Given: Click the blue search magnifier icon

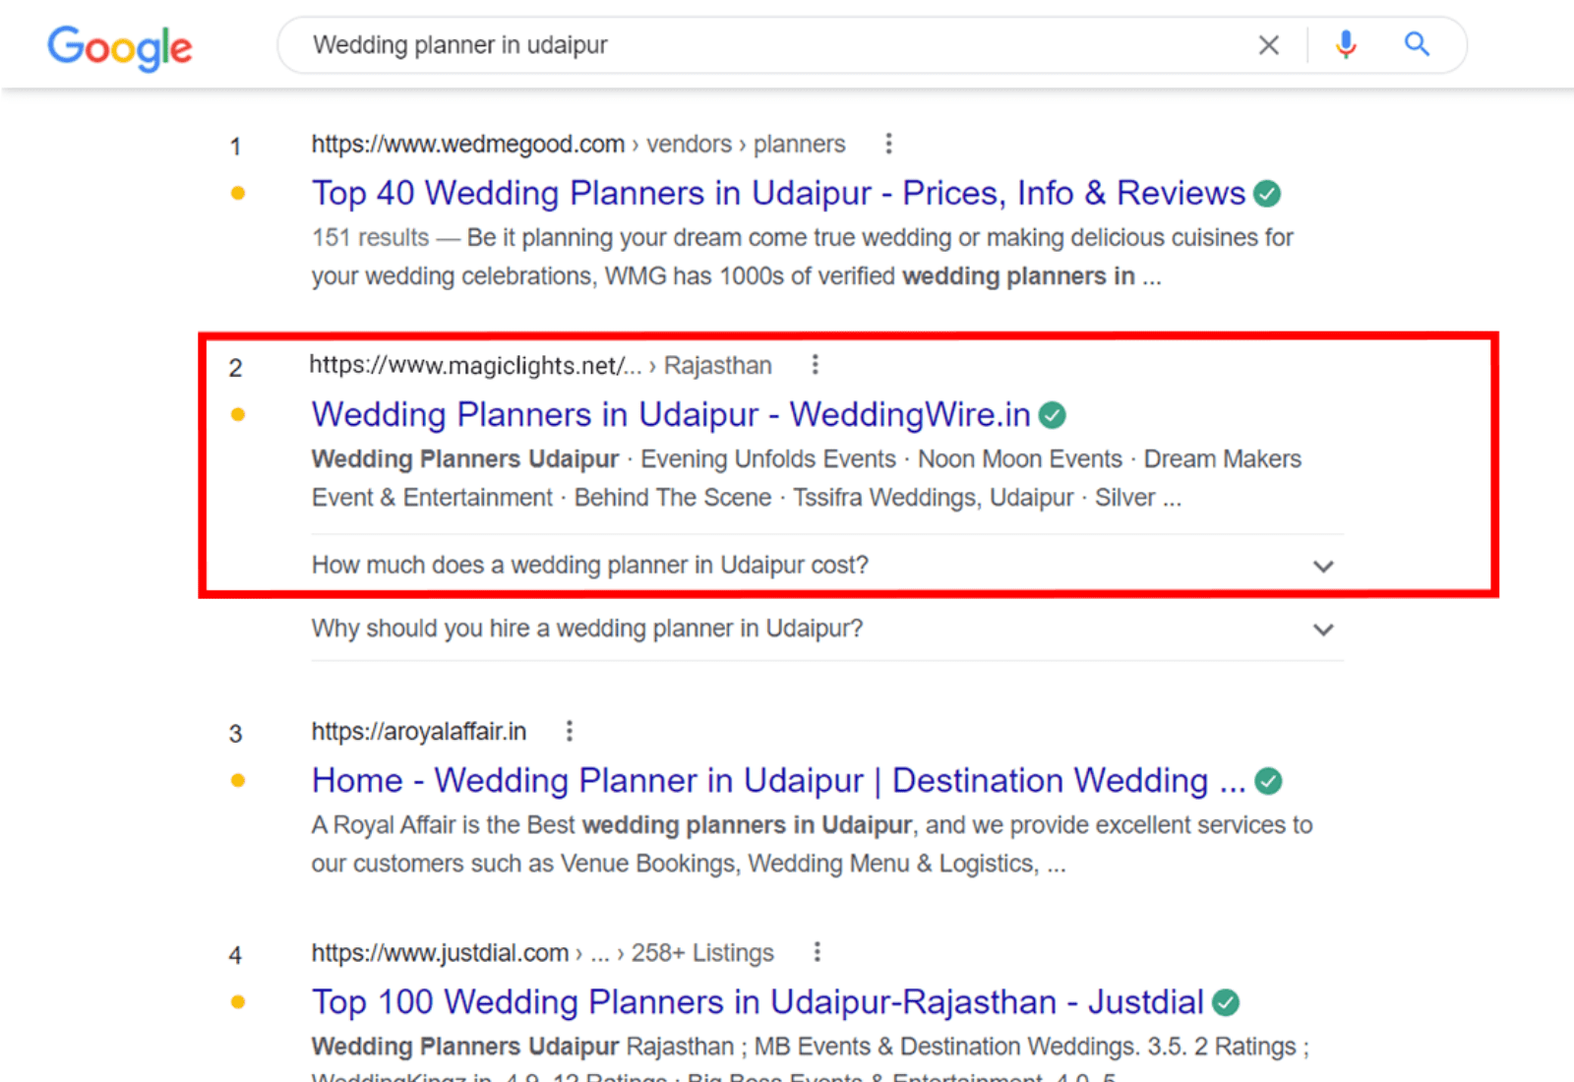Looking at the screenshot, I should tap(1417, 44).
